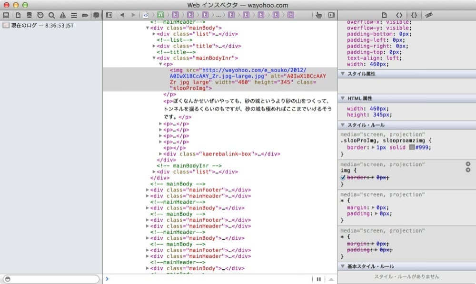Open the Issues warning triangle icon

click(63, 15)
